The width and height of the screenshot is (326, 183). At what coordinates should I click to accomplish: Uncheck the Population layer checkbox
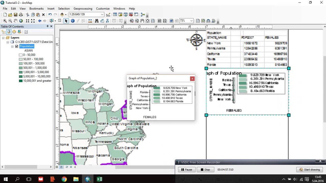tap(17, 46)
